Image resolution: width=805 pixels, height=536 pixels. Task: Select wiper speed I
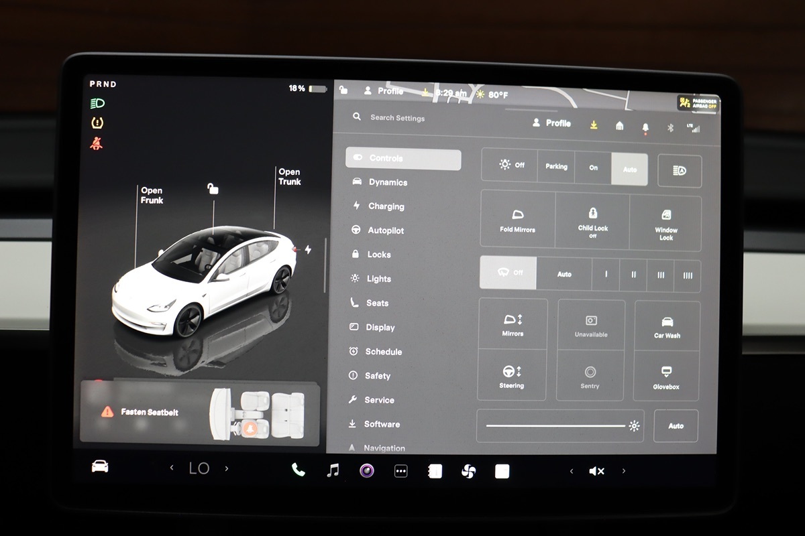click(x=606, y=275)
